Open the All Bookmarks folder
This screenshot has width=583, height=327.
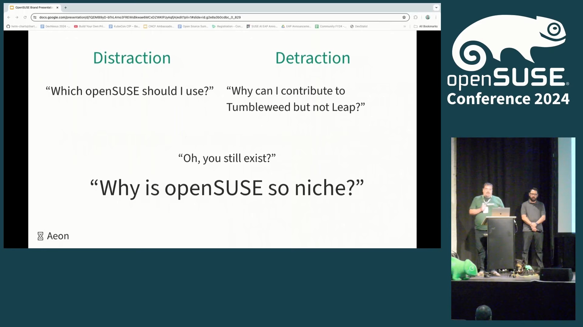(426, 26)
